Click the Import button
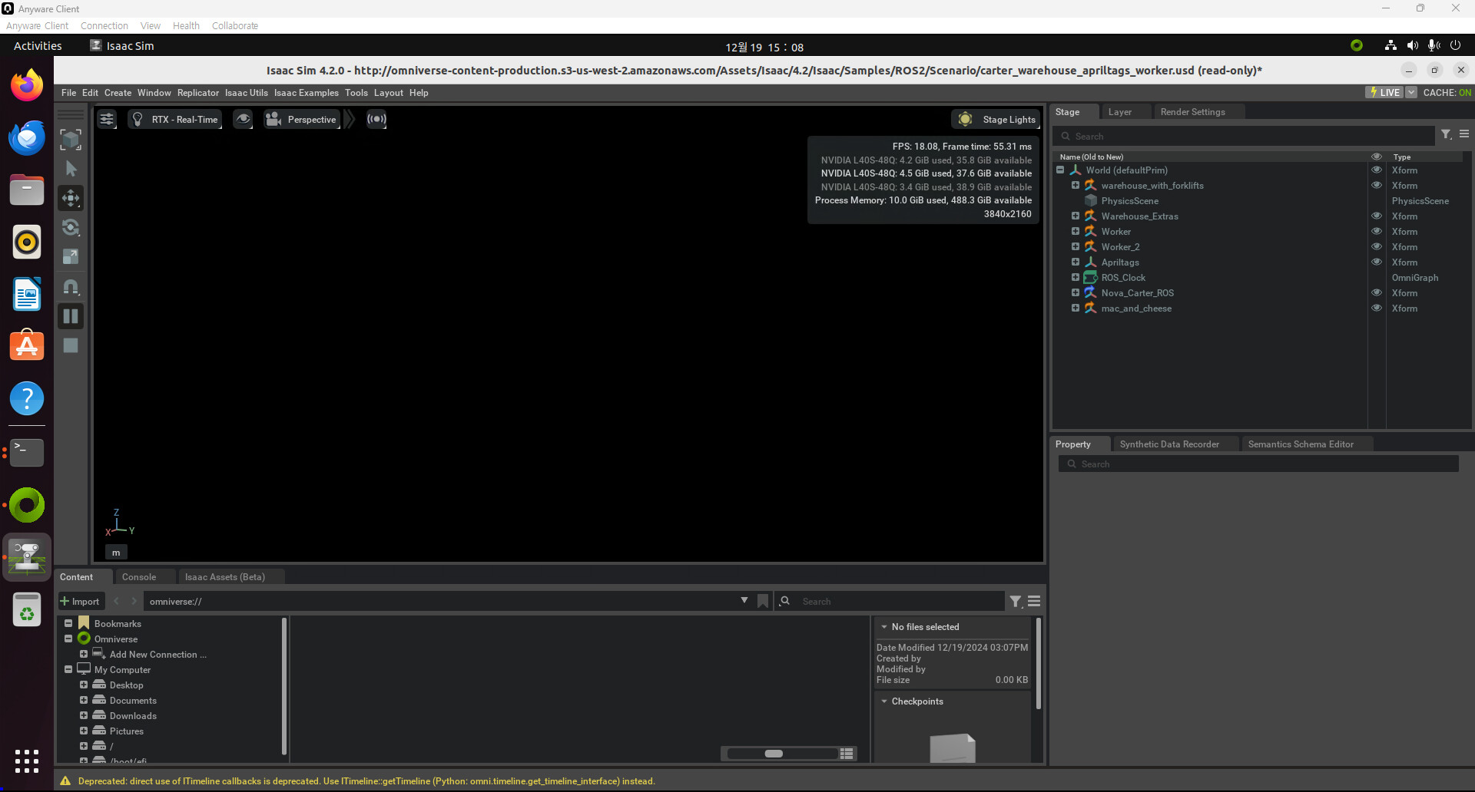 (80, 602)
